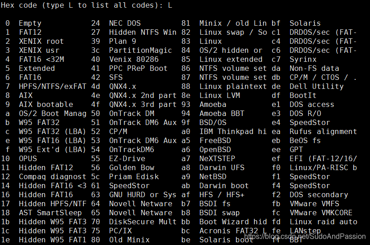Click the 'Linux' entry with code 83
Image resolution: width=370 pixels, height=245 pixels.
(x=210, y=42)
